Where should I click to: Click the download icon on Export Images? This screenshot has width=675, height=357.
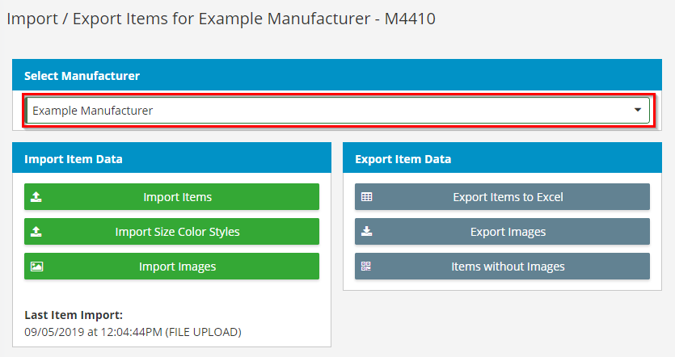pyautogui.click(x=367, y=232)
